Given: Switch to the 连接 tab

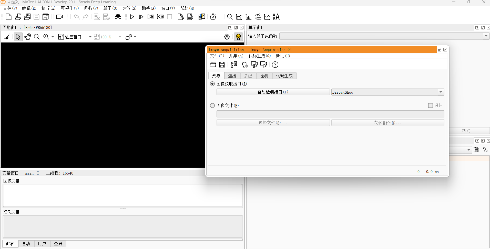Looking at the screenshot, I should [232, 76].
